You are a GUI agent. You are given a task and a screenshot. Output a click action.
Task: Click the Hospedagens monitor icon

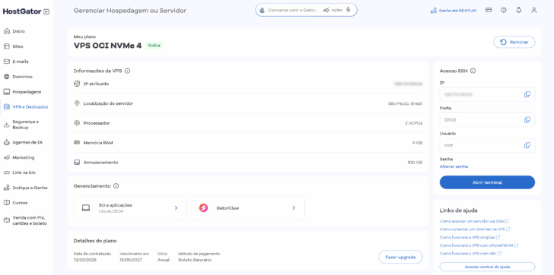coord(6,92)
